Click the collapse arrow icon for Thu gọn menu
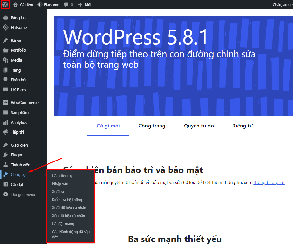293x244 pixels. click(x=5, y=194)
